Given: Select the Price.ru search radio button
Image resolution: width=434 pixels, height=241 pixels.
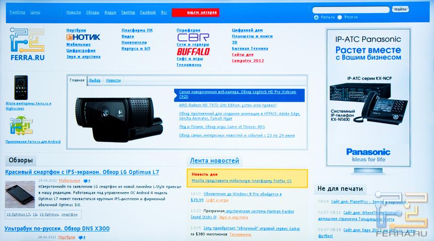Looking at the screenshot, I should [x=340, y=18].
